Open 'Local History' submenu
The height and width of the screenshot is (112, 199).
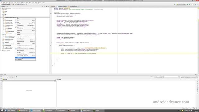coord(25,47)
